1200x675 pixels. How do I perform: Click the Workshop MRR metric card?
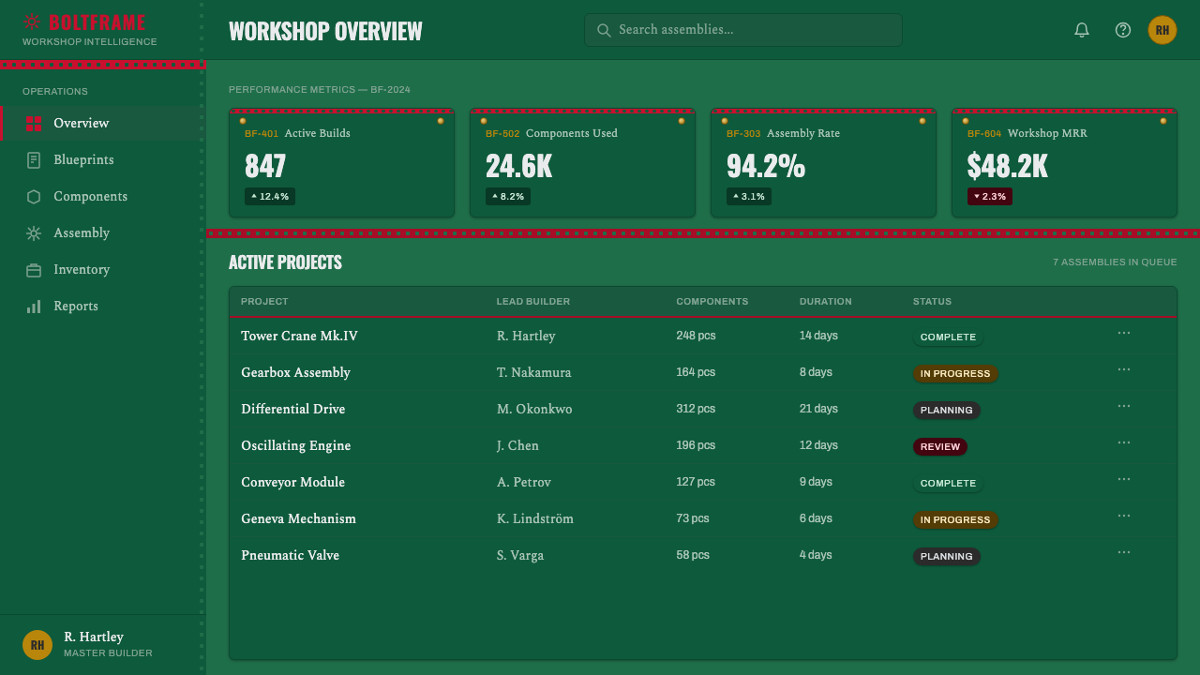(x=1064, y=163)
